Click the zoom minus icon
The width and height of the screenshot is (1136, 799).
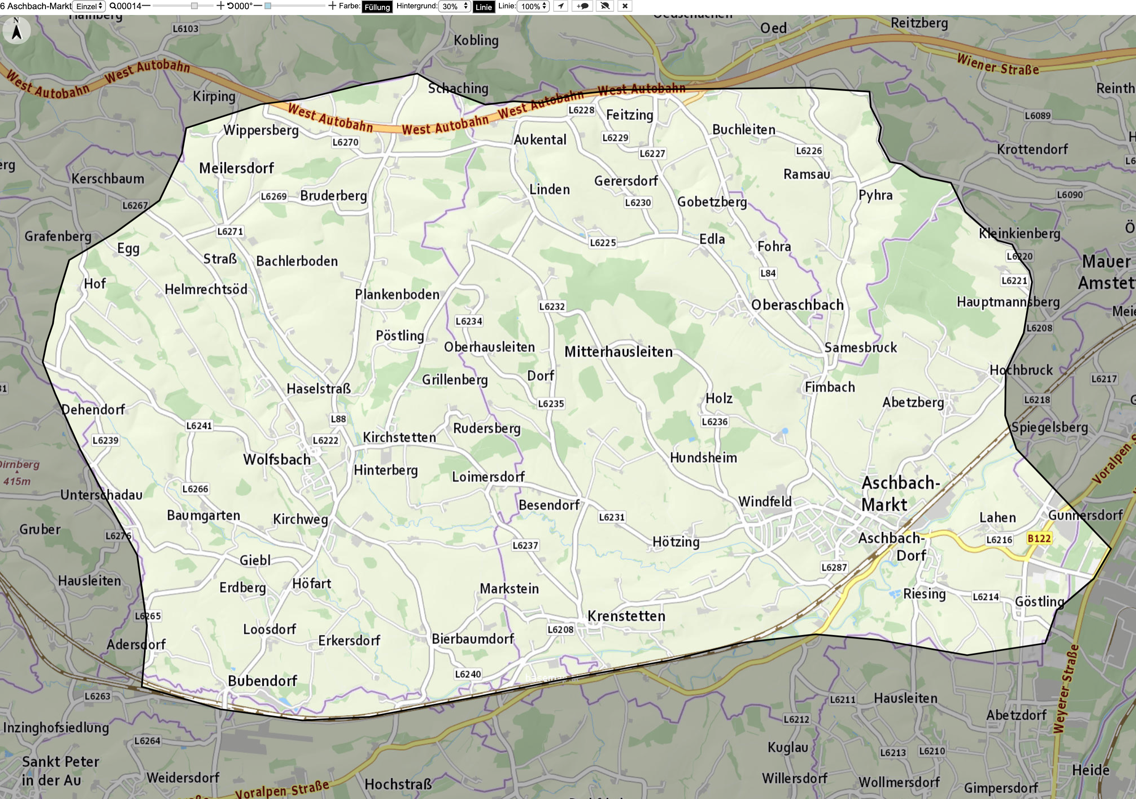coord(146,6)
